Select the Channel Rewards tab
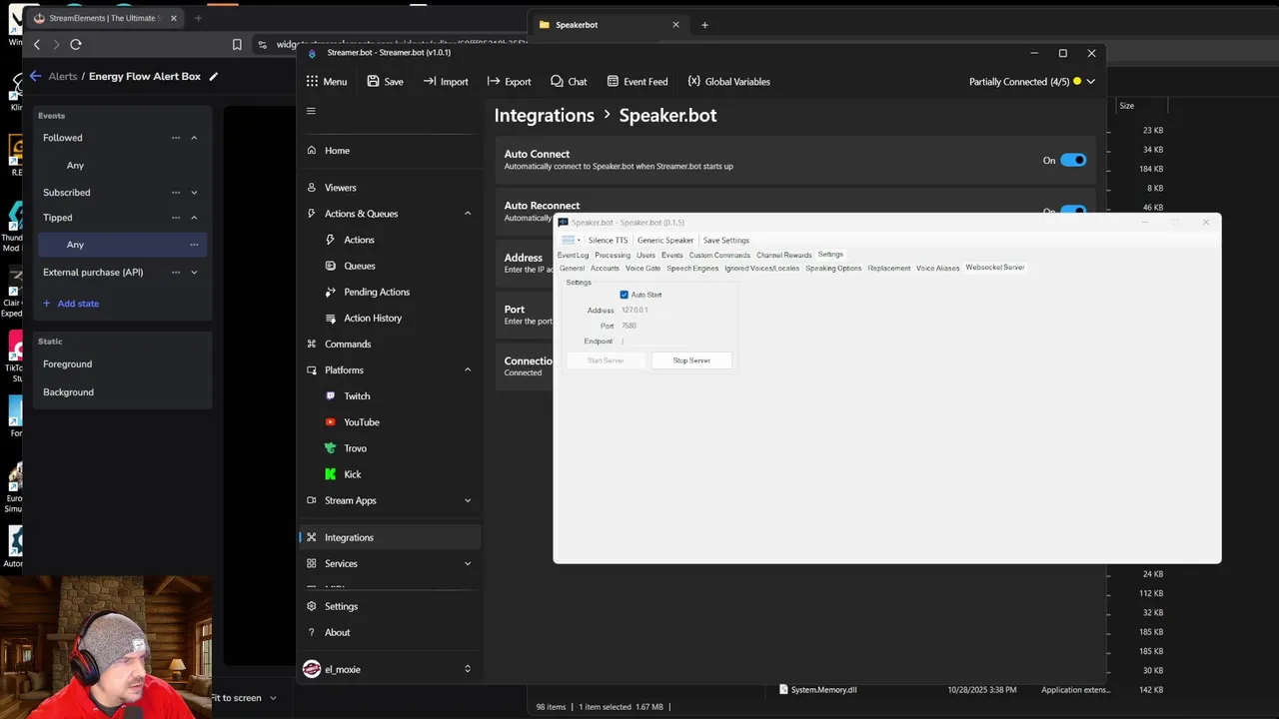 point(784,255)
